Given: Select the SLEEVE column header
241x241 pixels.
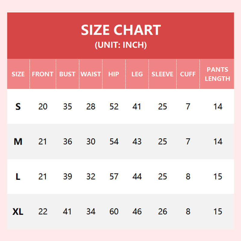Looking at the screenshot, I should pyautogui.click(x=162, y=74).
